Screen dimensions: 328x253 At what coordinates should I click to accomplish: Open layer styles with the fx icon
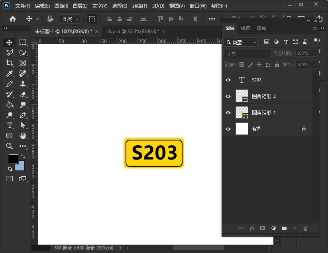coord(252,228)
